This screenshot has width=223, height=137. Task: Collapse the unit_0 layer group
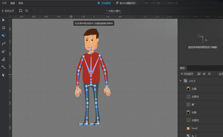[181, 81]
